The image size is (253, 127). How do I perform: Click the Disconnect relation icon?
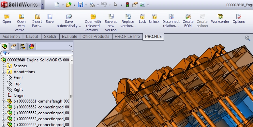coord(171,21)
